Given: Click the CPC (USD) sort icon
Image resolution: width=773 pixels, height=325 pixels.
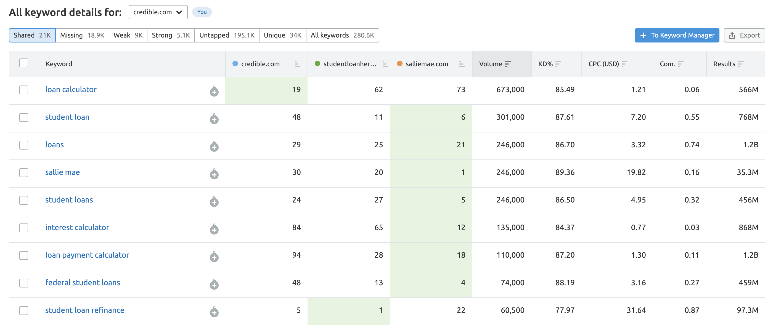Looking at the screenshot, I should point(624,64).
